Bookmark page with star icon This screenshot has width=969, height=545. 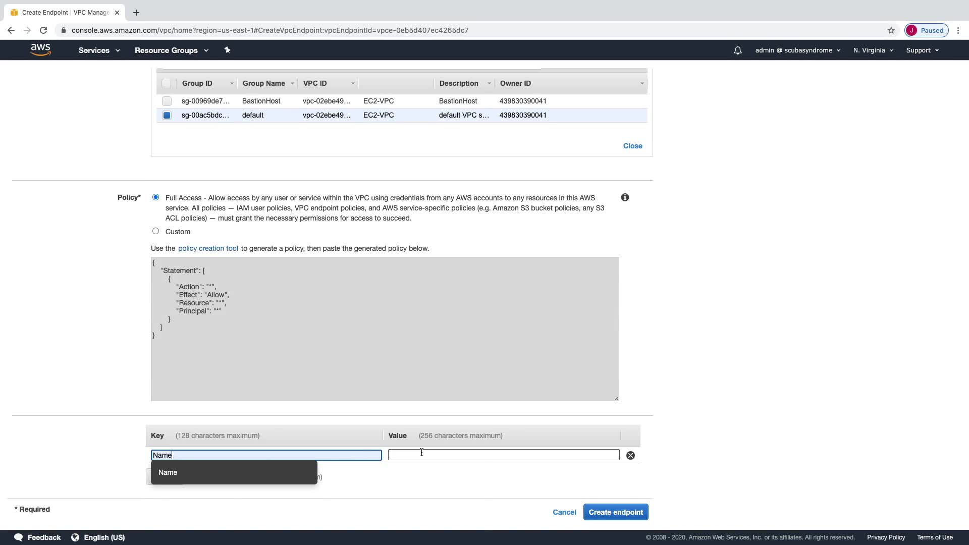[891, 30]
